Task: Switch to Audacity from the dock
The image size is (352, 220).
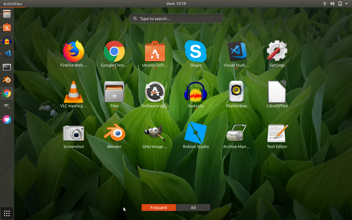Action: coord(7,41)
